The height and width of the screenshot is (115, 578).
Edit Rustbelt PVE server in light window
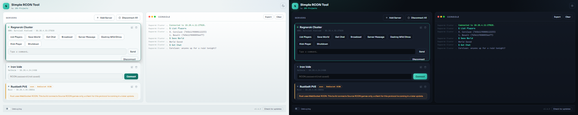point(132,87)
